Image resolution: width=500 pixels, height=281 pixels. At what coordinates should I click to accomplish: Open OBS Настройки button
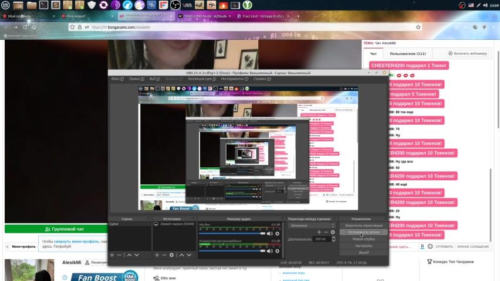(363, 246)
